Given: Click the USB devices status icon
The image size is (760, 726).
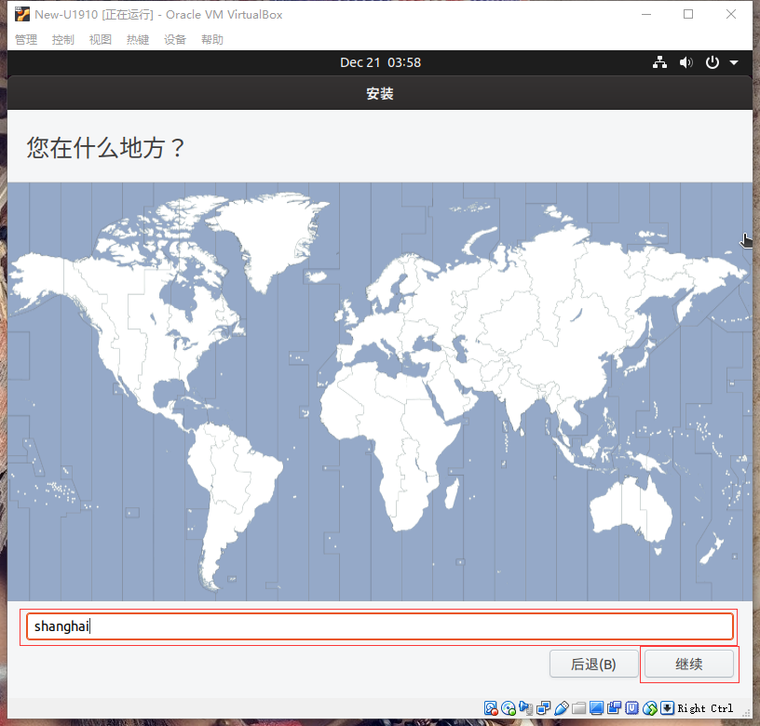Looking at the screenshot, I should (x=562, y=708).
